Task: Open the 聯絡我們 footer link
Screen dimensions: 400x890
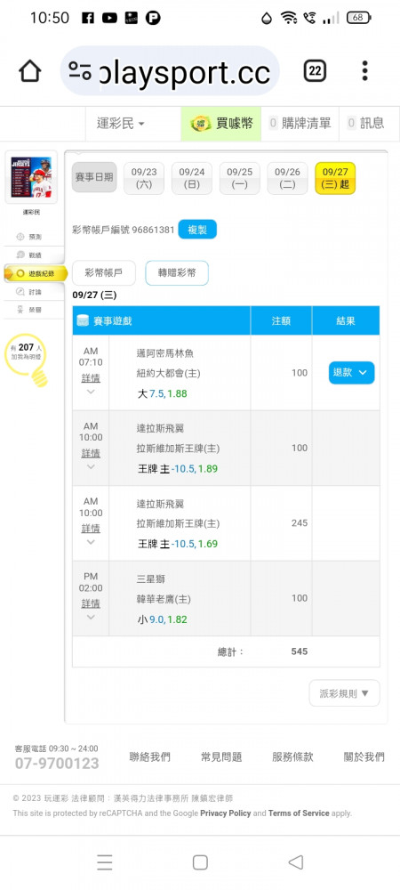Action: point(149,756)
